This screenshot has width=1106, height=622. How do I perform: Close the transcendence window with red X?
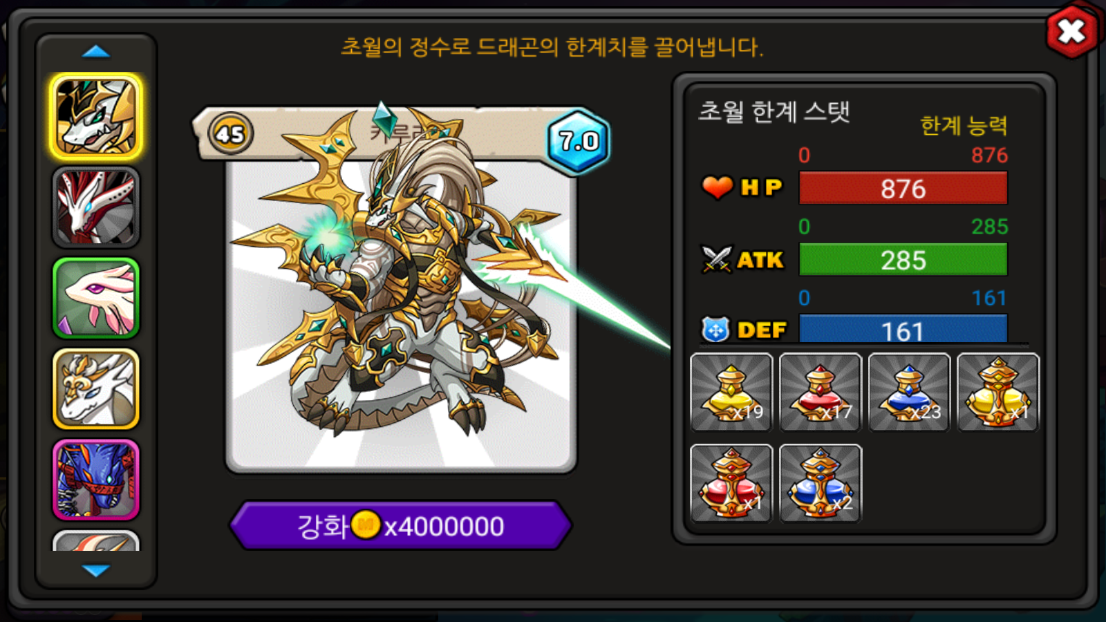point(1071,31)
